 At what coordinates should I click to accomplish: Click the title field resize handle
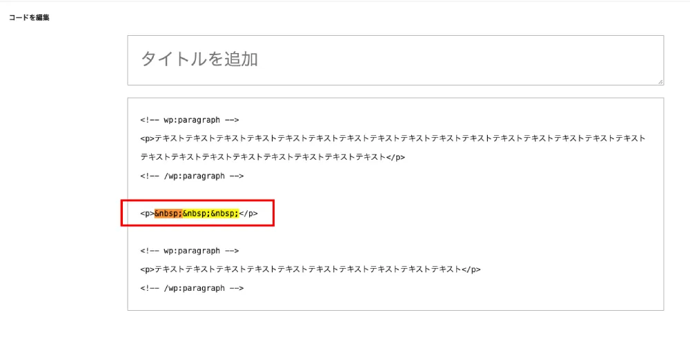(x=660, y=82)
